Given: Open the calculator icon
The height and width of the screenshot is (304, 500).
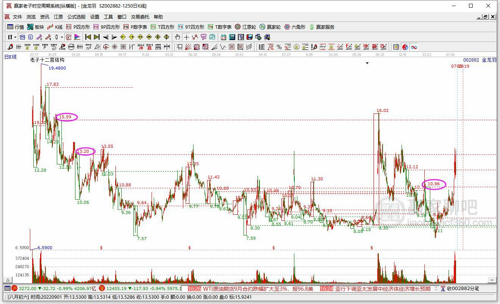Looking at the screenshot, I should tap(232, 37).
